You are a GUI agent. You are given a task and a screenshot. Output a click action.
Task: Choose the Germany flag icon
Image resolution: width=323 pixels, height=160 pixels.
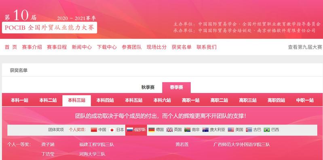[x=152, y=130]
